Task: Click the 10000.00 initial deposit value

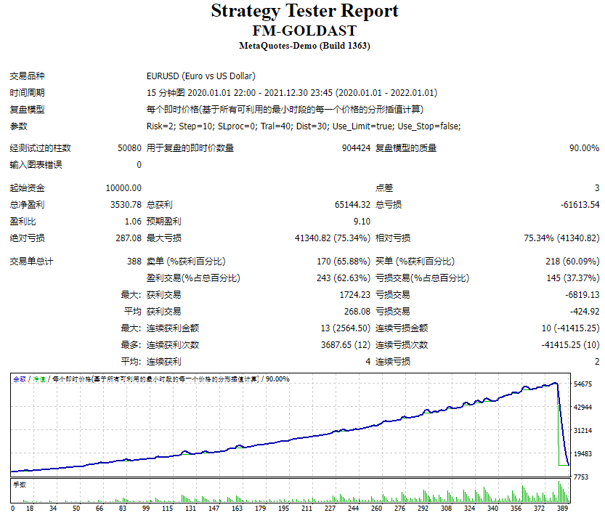Action: click(x=123, y=188)
